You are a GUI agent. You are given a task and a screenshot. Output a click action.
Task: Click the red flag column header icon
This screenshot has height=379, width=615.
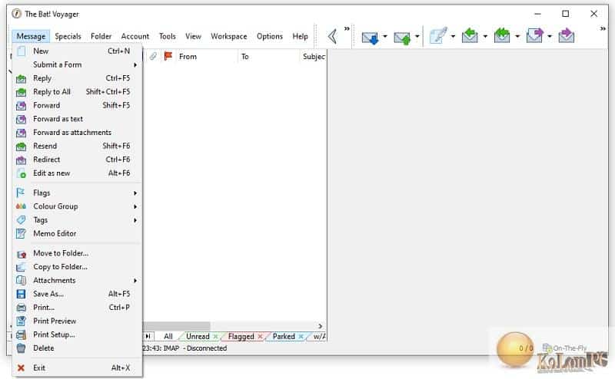pyautogui.click(x=168, y=56)
